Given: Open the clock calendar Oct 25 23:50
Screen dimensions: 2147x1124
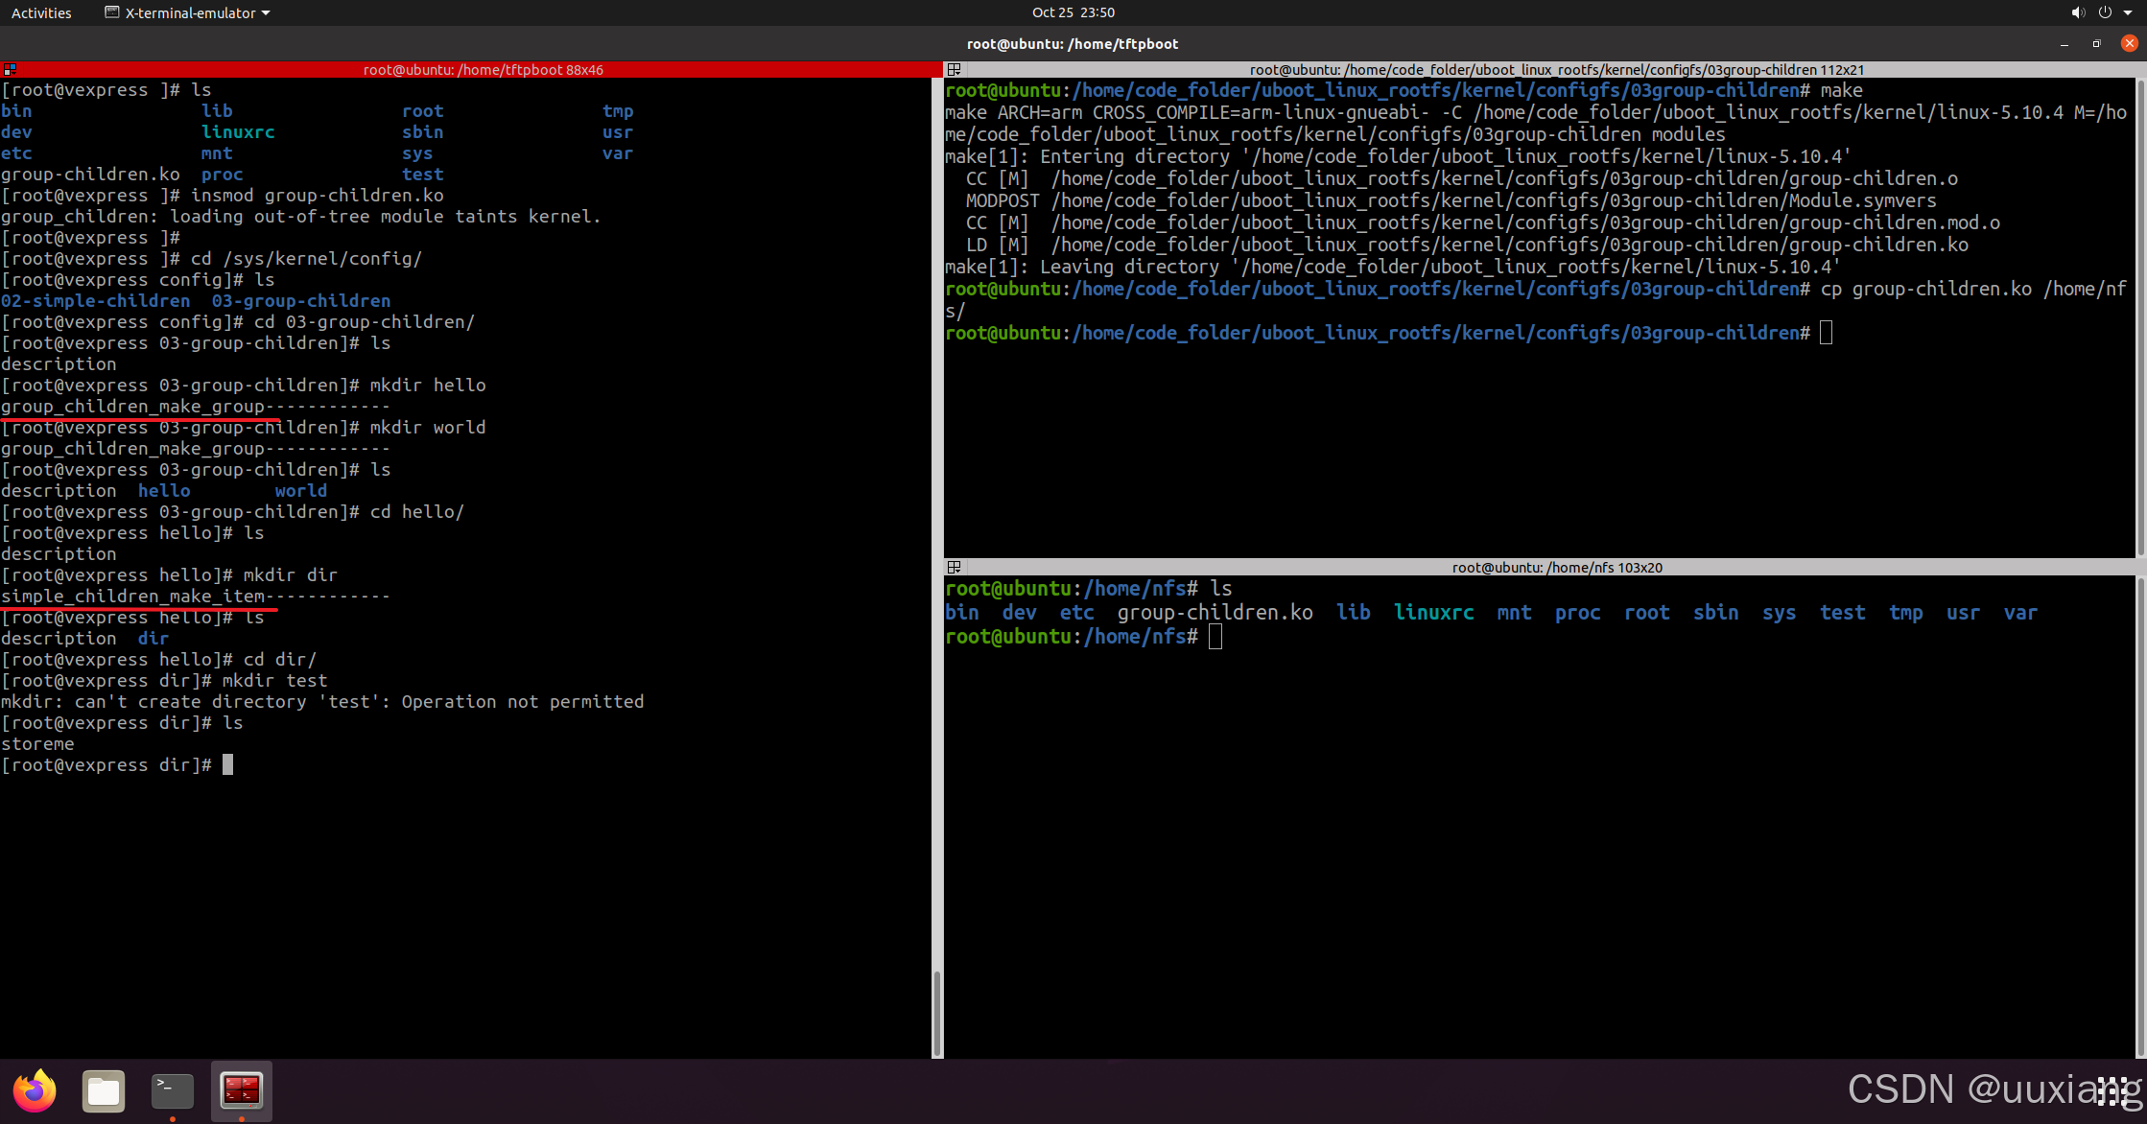Looking at the screenshot, I should point(1073,12).
